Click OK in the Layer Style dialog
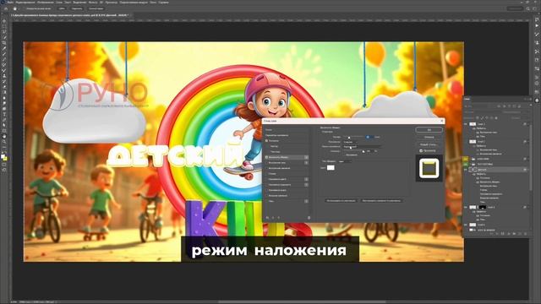Viewport: 541px width, 304px height. [x=429, y=129]
